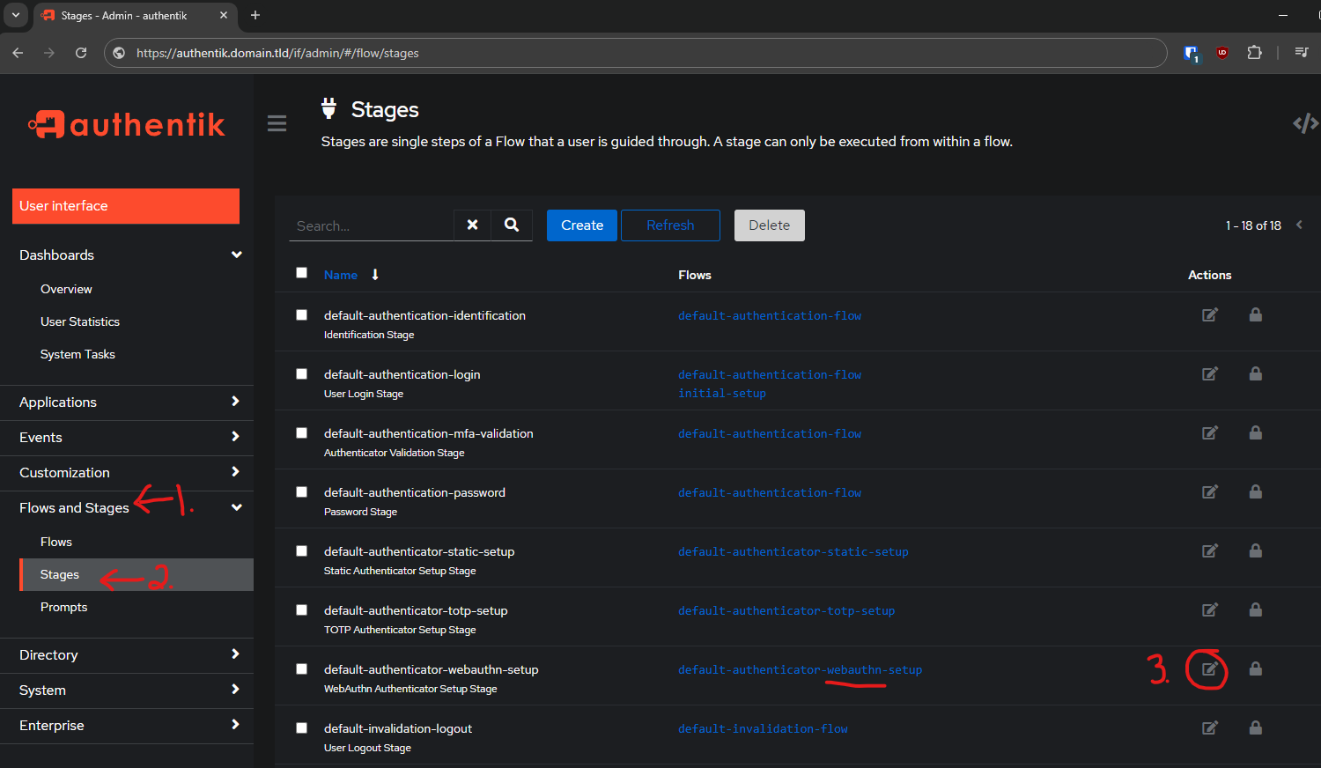Reload the browser page

81,53
